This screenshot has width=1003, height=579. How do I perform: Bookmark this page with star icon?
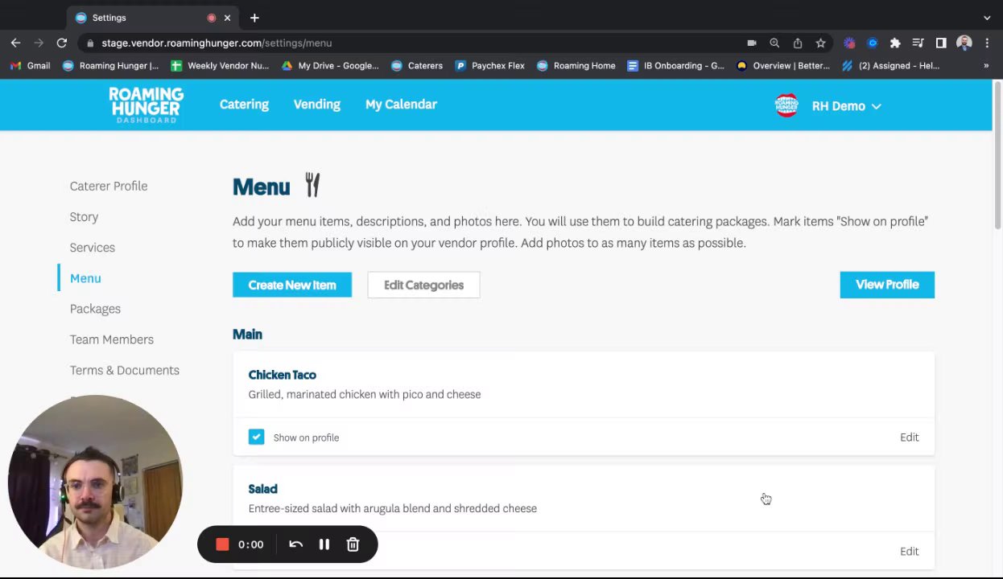(820, 43)
